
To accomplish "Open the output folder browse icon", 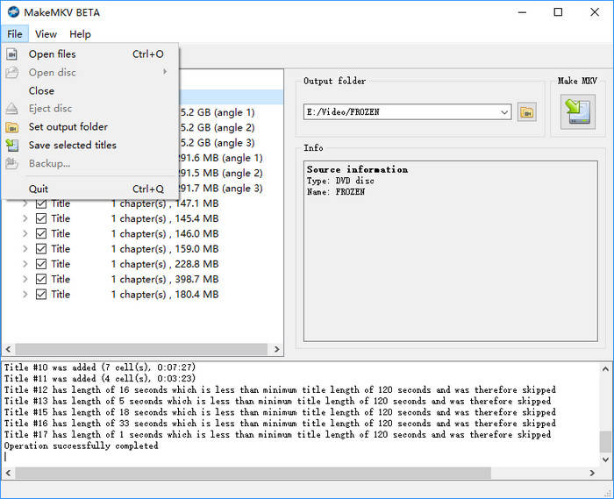I will point(526,112).
